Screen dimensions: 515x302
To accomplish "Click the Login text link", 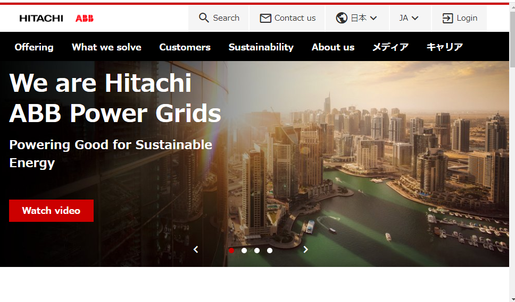I will coord(467,18).
